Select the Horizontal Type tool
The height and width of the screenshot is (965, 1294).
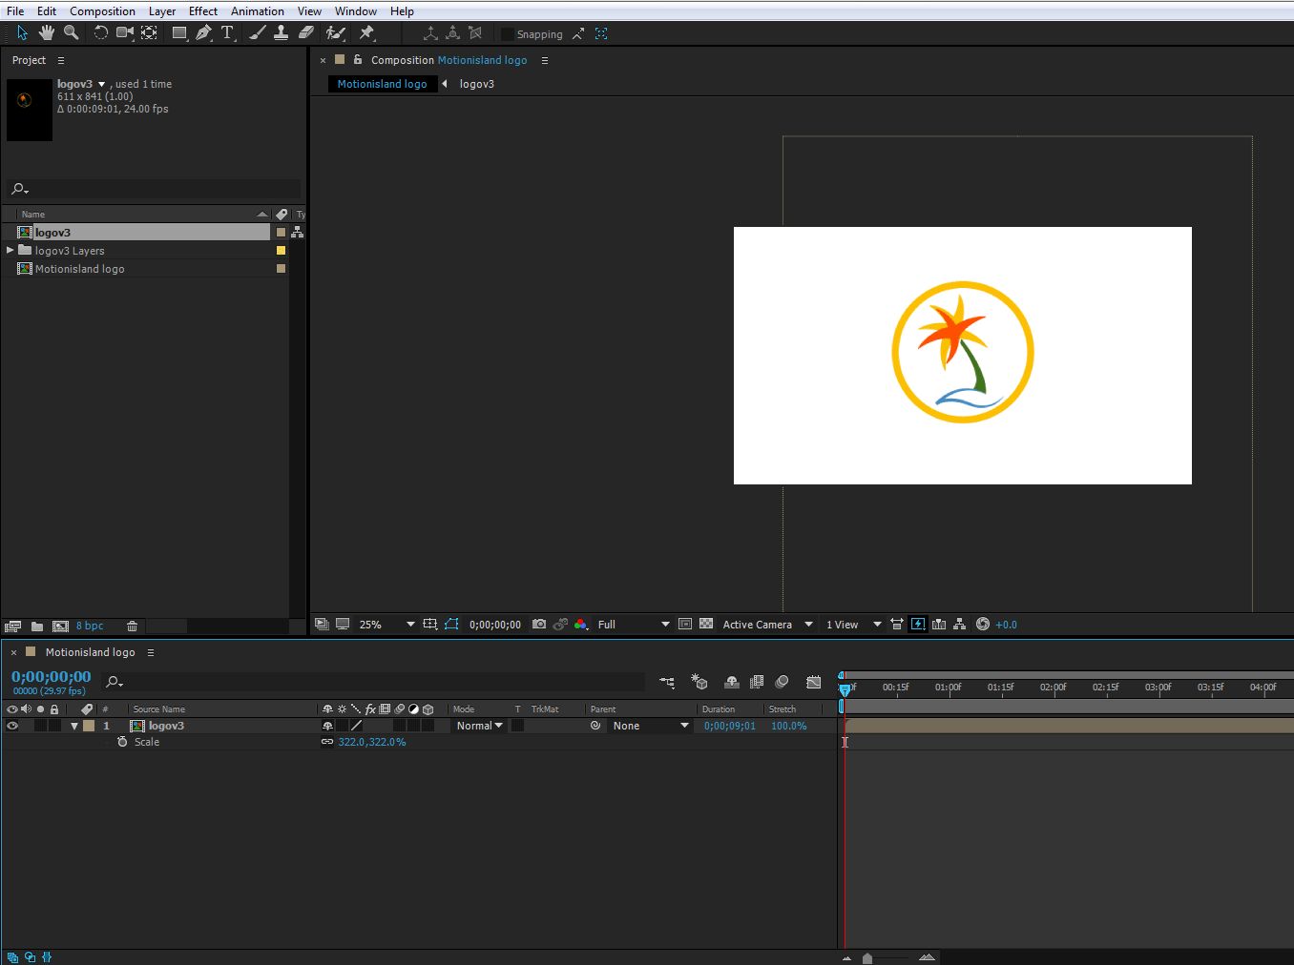pos(228,33)
